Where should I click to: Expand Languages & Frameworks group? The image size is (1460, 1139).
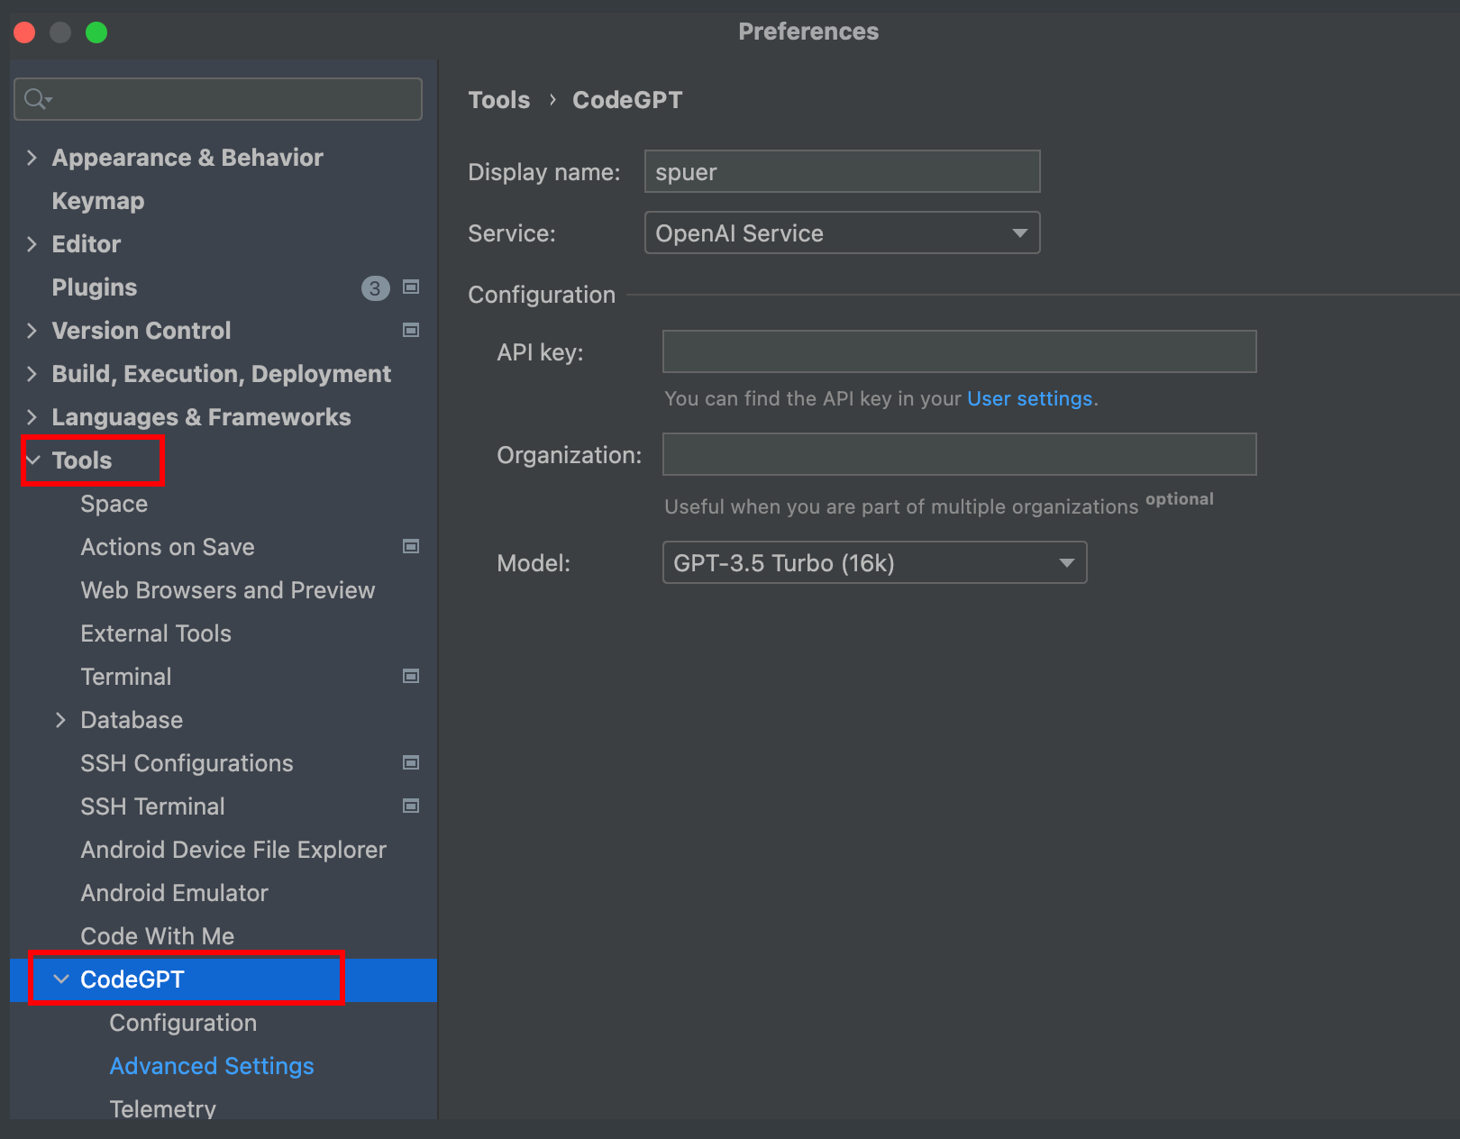(x=32, y=417)
